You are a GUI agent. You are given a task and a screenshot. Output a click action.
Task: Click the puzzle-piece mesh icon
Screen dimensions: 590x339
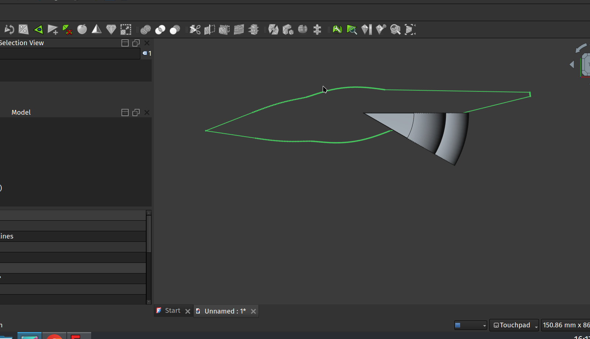[x=317, y=29]
